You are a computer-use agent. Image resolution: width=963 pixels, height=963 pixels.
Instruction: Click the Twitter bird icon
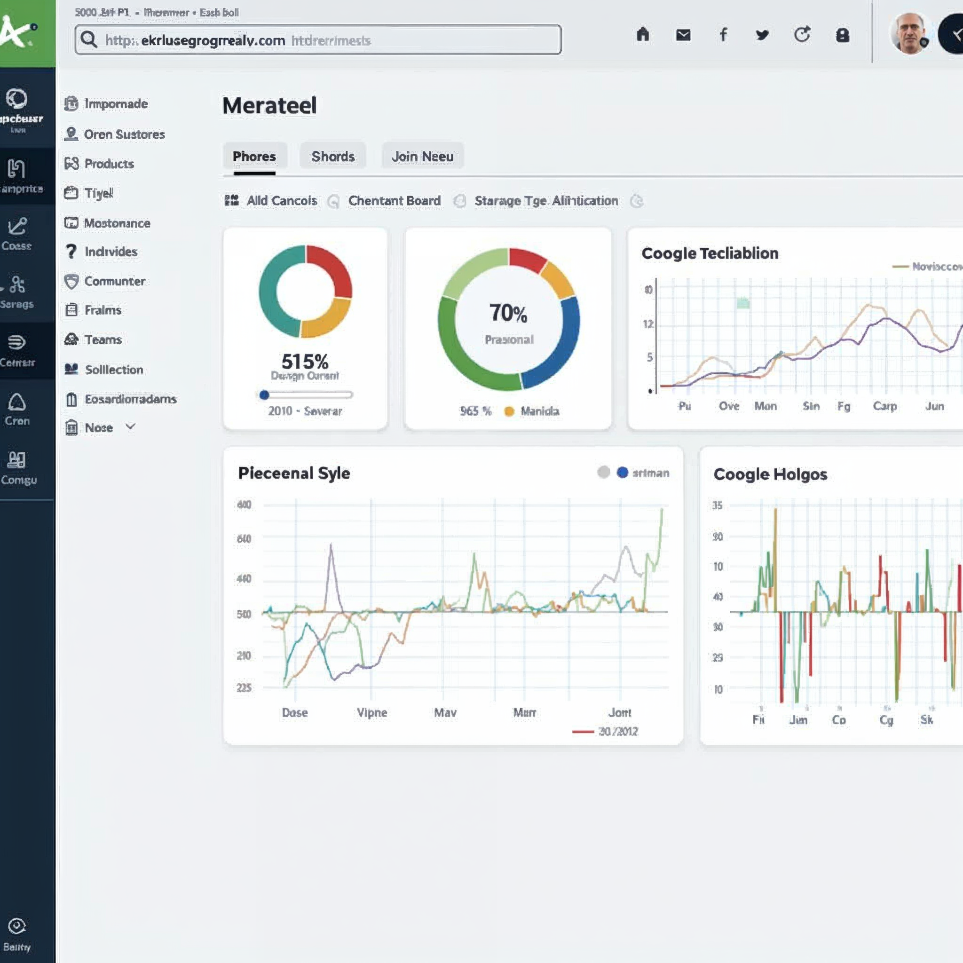pyautogui.click(x=762, y=35)
